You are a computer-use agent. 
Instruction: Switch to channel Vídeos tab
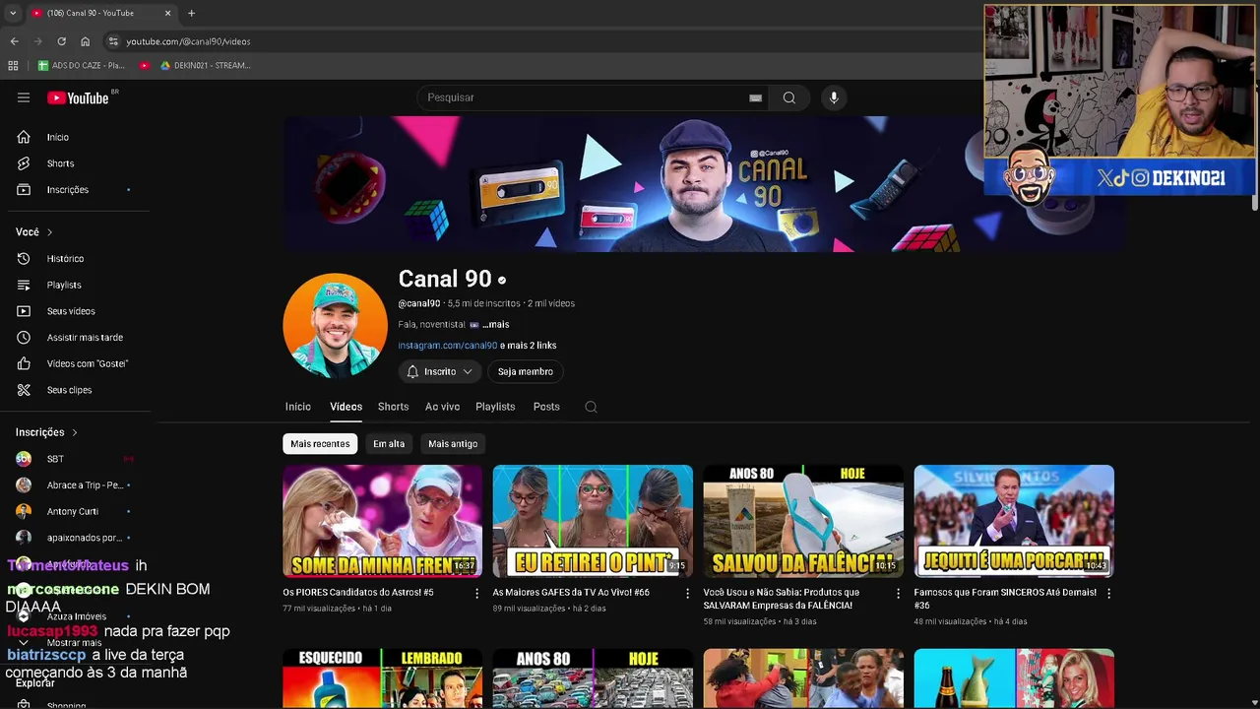[x=346, y=407]
